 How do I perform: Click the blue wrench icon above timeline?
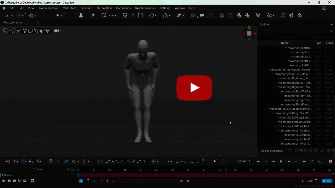[66, 161]
